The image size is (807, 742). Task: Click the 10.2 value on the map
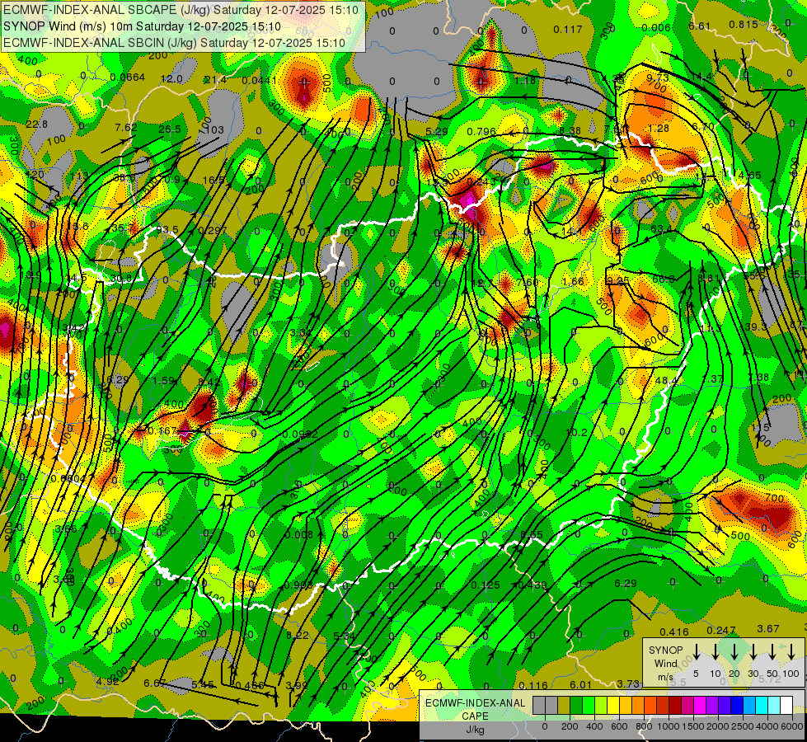coord(577,432)
